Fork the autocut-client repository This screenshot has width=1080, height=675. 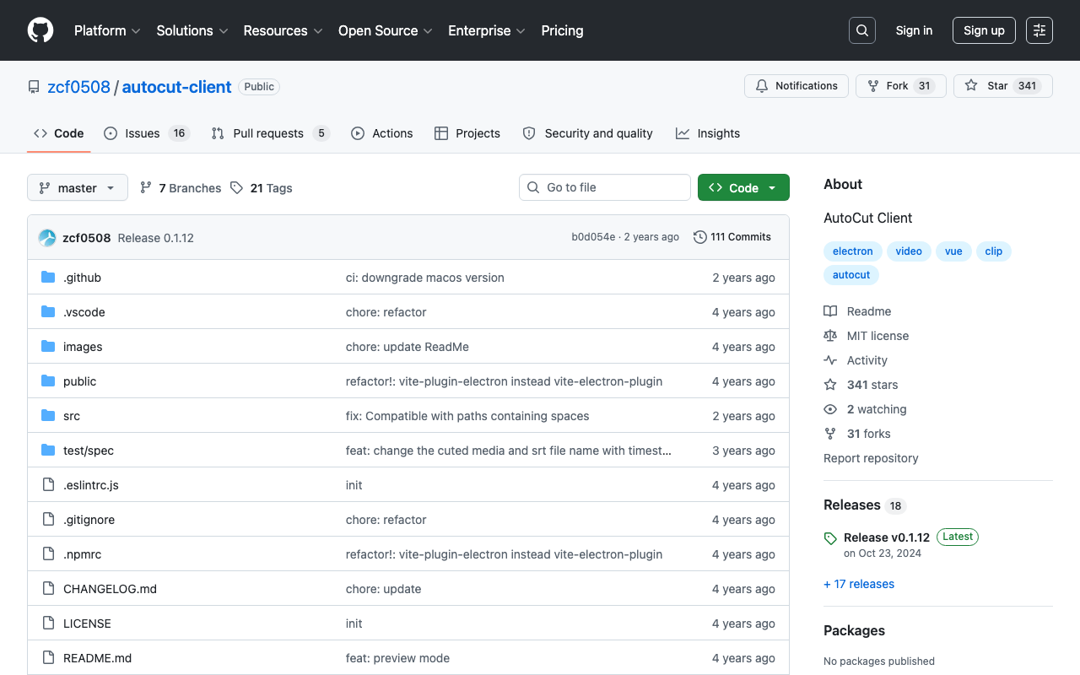click(x=901, y=86)
